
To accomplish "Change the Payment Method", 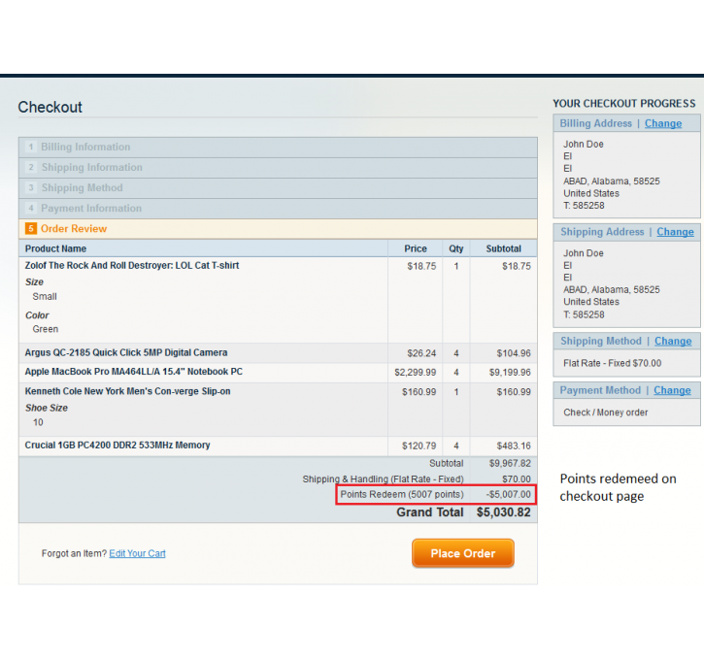I will (x=672, y=390).
